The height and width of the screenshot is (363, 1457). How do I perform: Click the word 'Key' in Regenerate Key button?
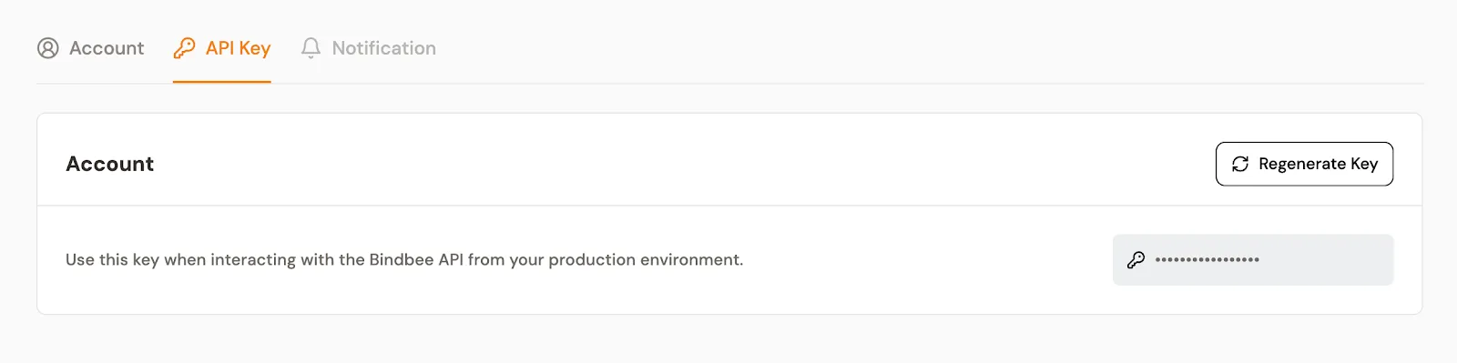(1364, 164)
